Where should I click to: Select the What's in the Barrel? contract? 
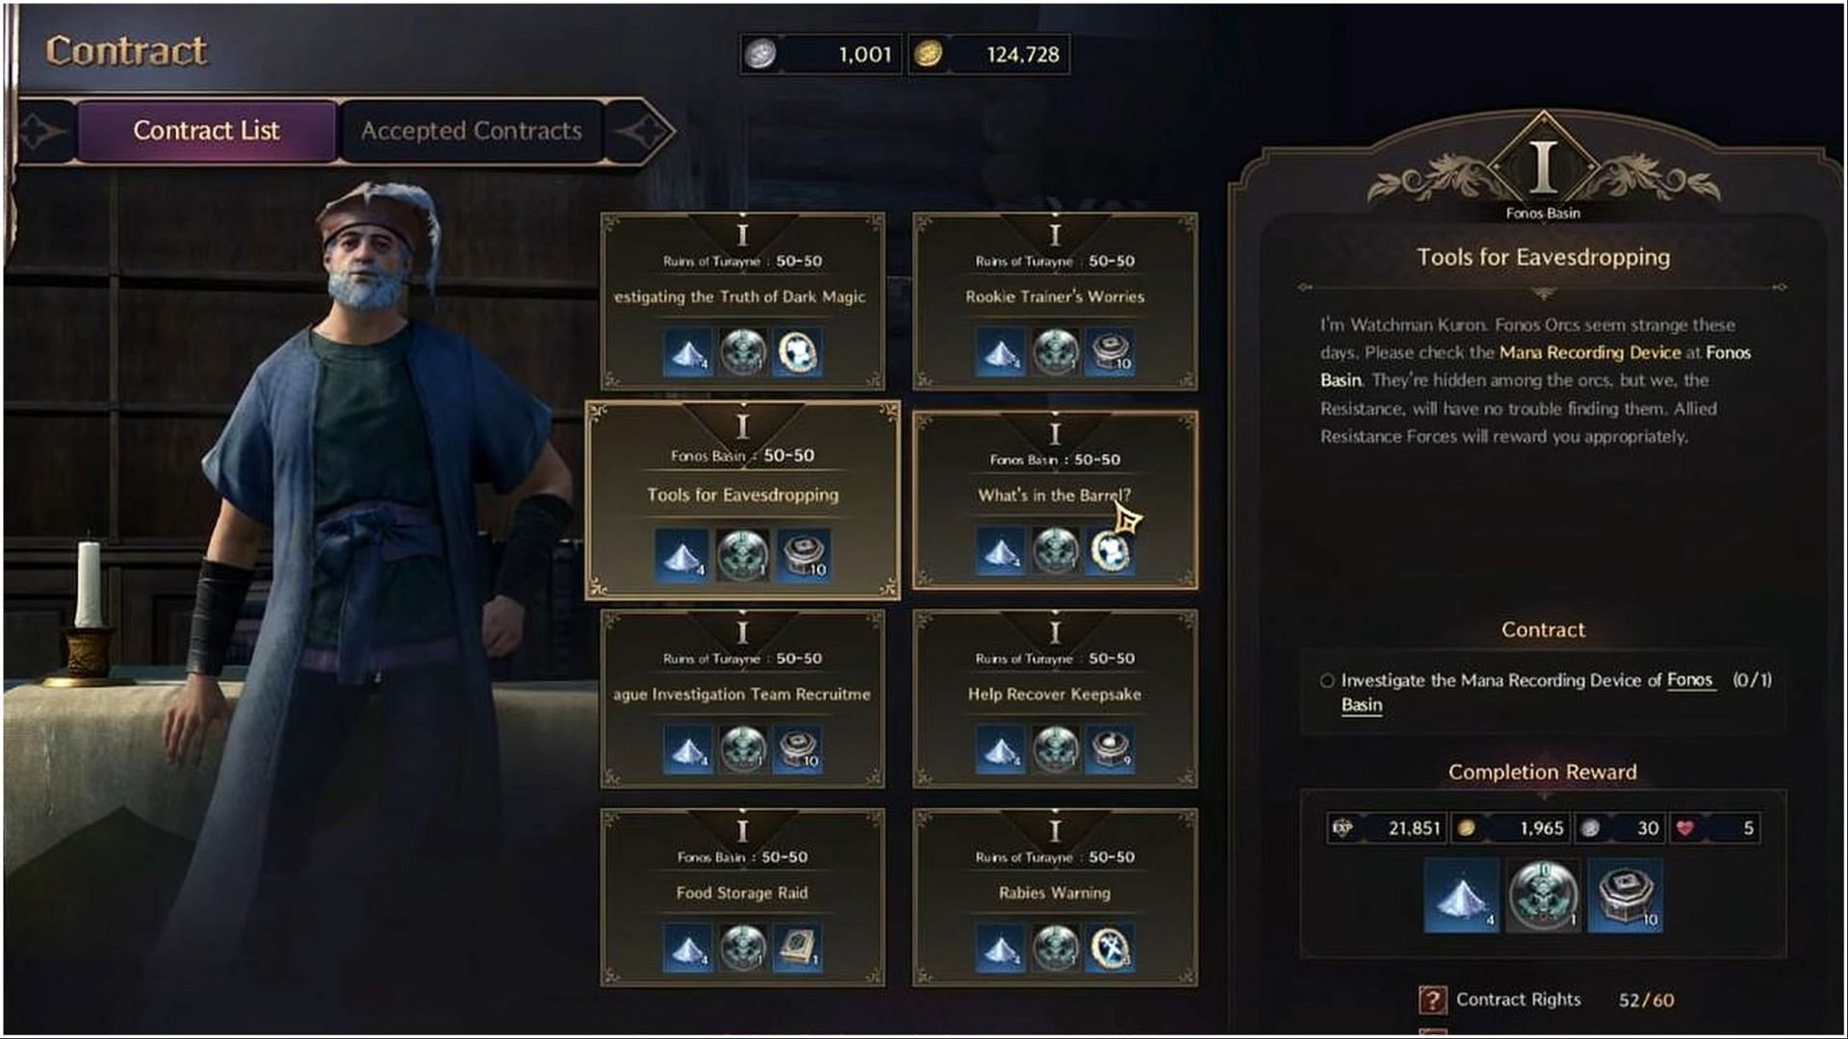pos(1055,500)
